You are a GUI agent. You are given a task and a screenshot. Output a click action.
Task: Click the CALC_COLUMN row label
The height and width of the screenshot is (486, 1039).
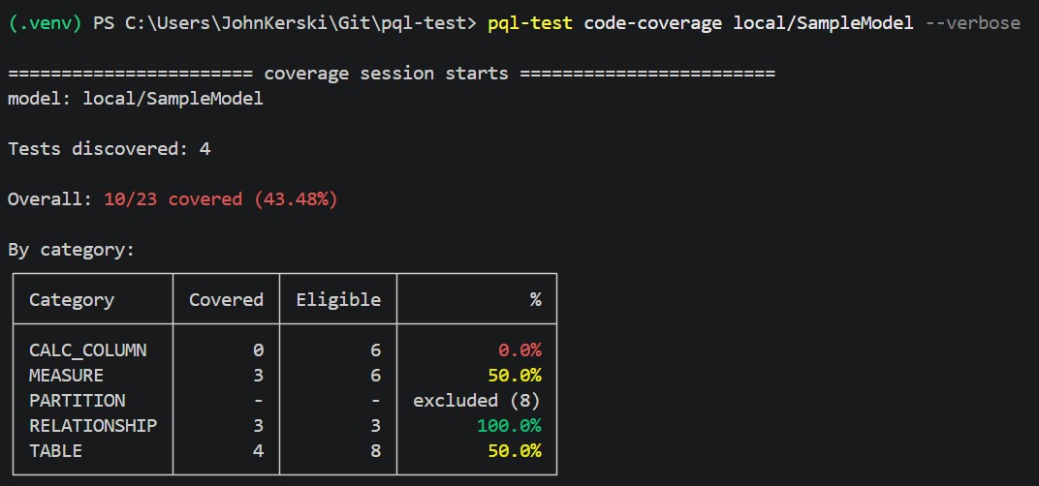click(87, 349)
